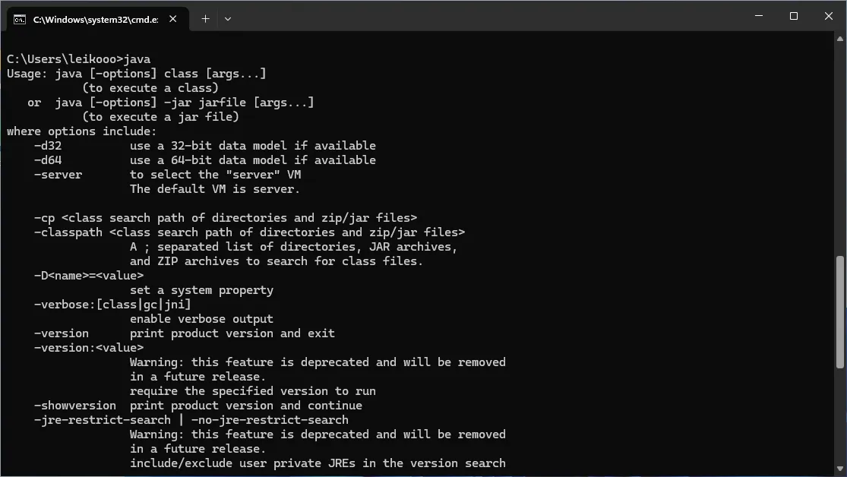Click the '-showversion' option text
The height and width of the screenshot is (477, 847).
pyautogui.click(x=75, y=406)
